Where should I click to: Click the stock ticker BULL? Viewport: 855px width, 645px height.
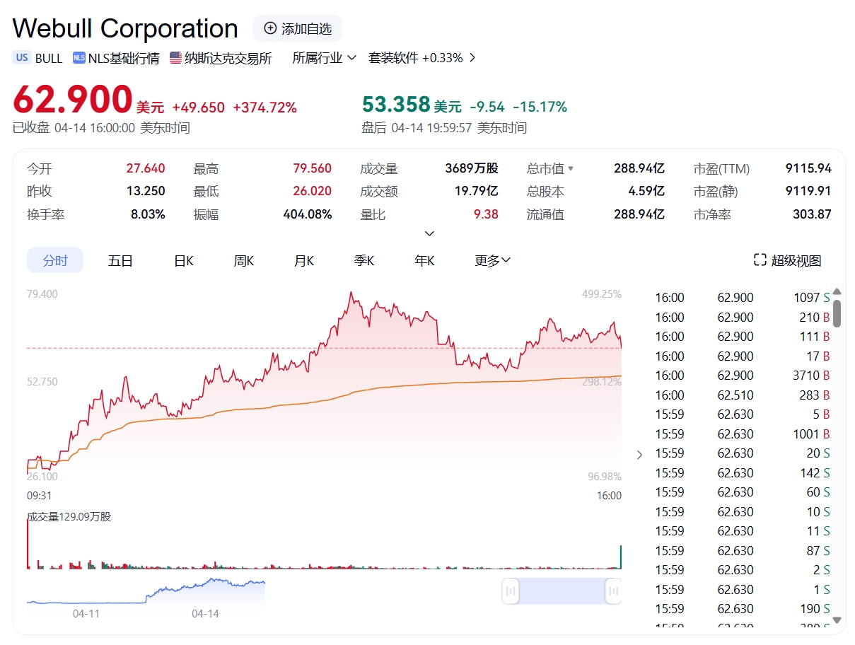click(x=49, y=58)
